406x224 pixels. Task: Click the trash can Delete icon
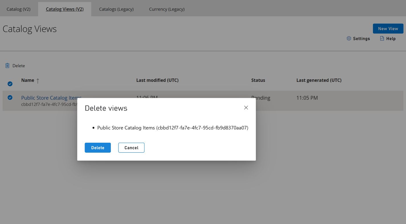pos(7,66)
